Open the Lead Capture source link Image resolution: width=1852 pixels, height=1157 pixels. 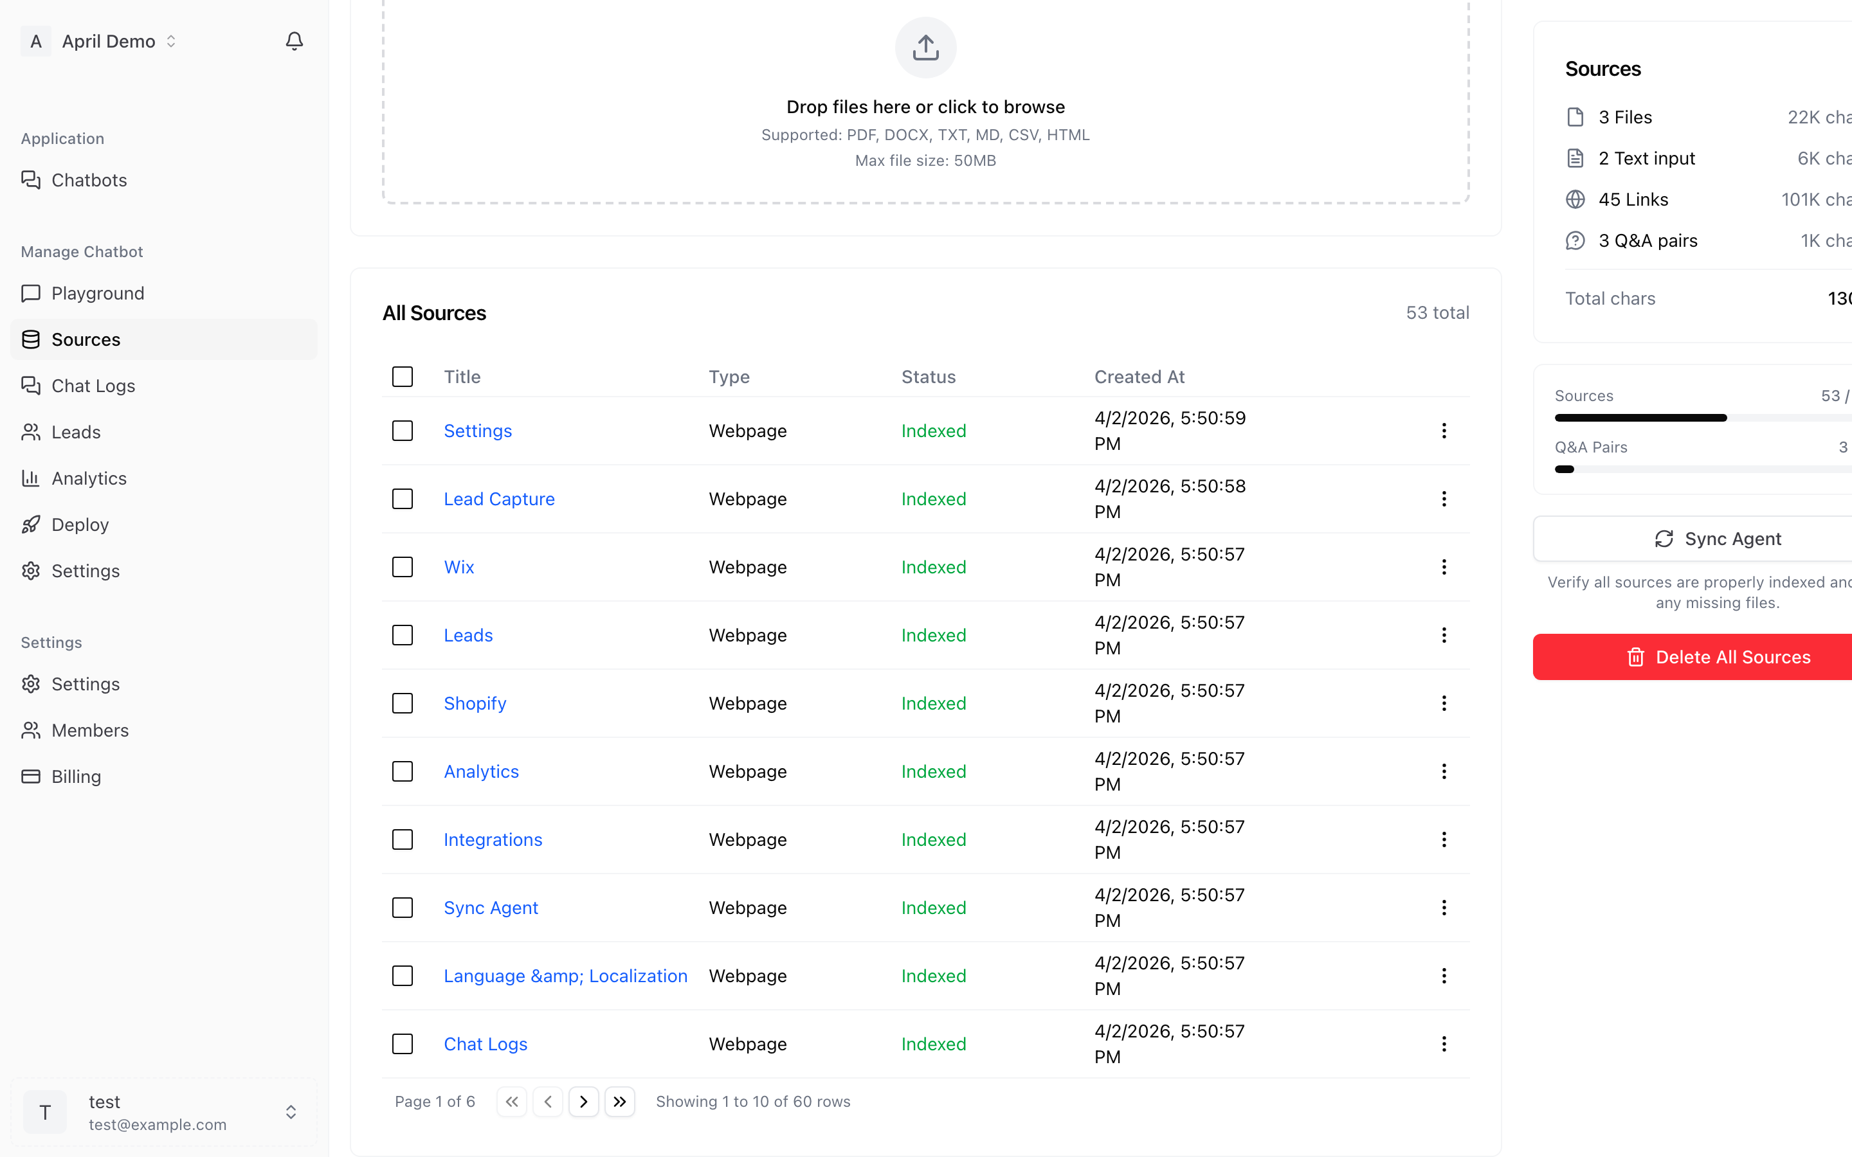pyautogui.click(x=499, y=499)
